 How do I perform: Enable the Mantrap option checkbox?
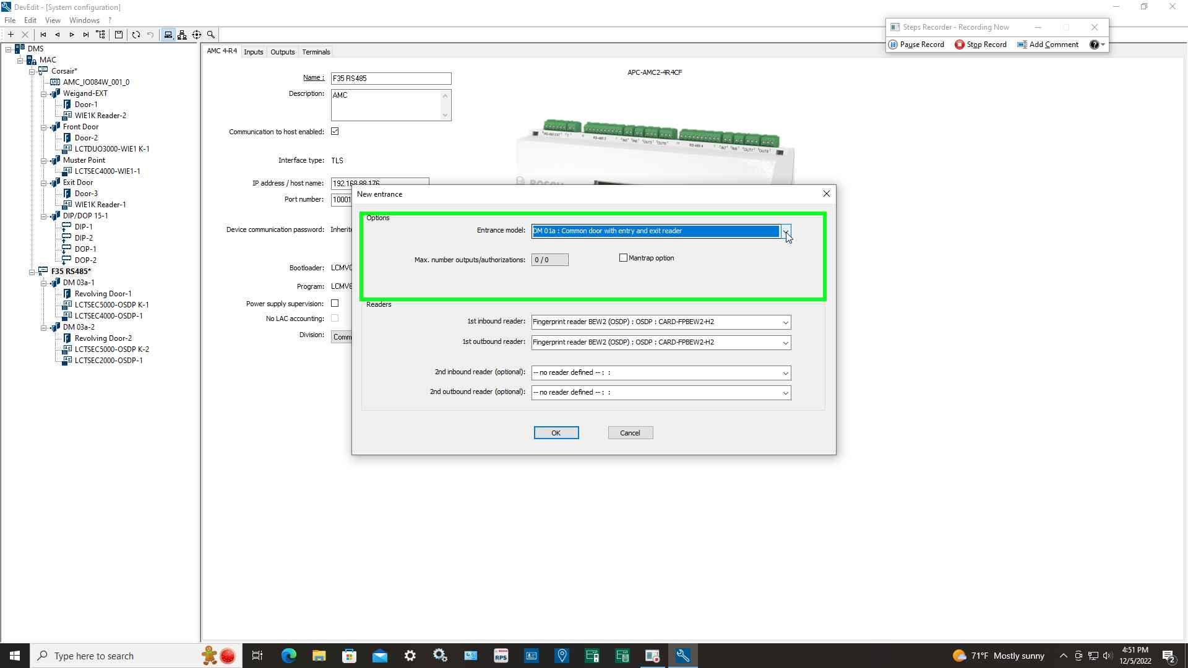pos(623,258)
